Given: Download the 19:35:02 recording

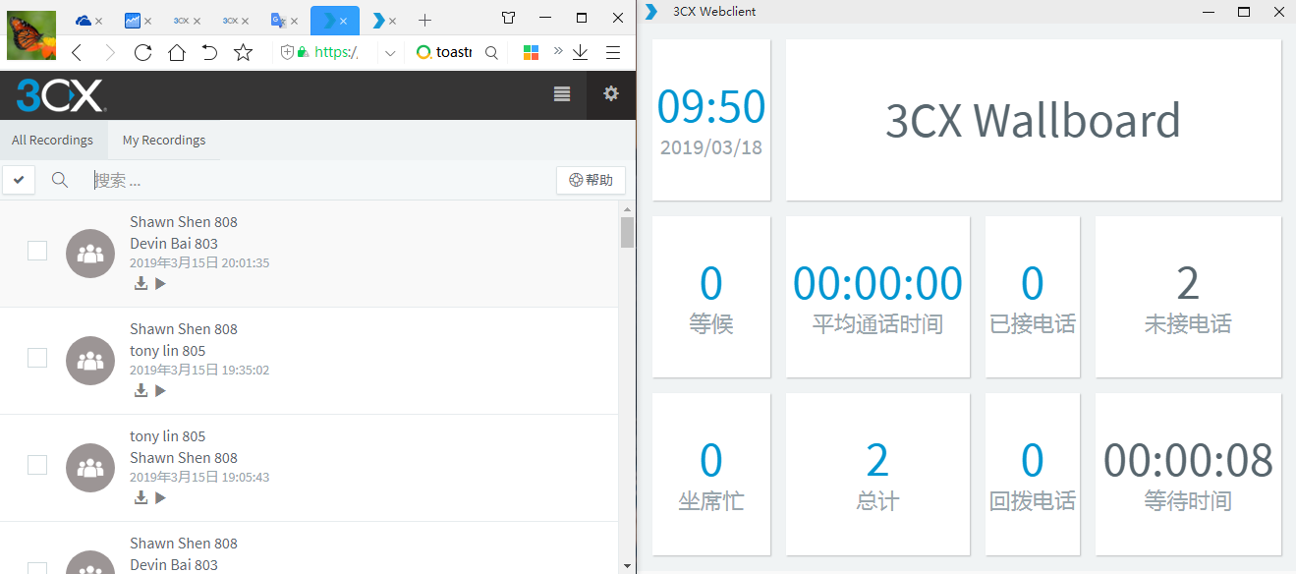Looking at the screenshot, I should pos(141,390).
